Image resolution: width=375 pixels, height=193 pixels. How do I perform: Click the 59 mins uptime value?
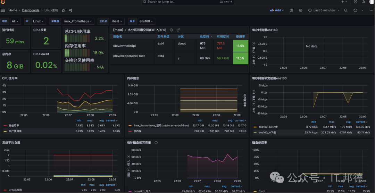[x=15, y=41]
